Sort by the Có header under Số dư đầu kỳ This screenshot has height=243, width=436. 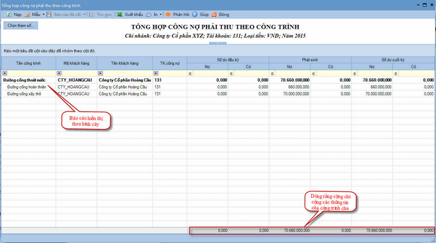[249, 67]
